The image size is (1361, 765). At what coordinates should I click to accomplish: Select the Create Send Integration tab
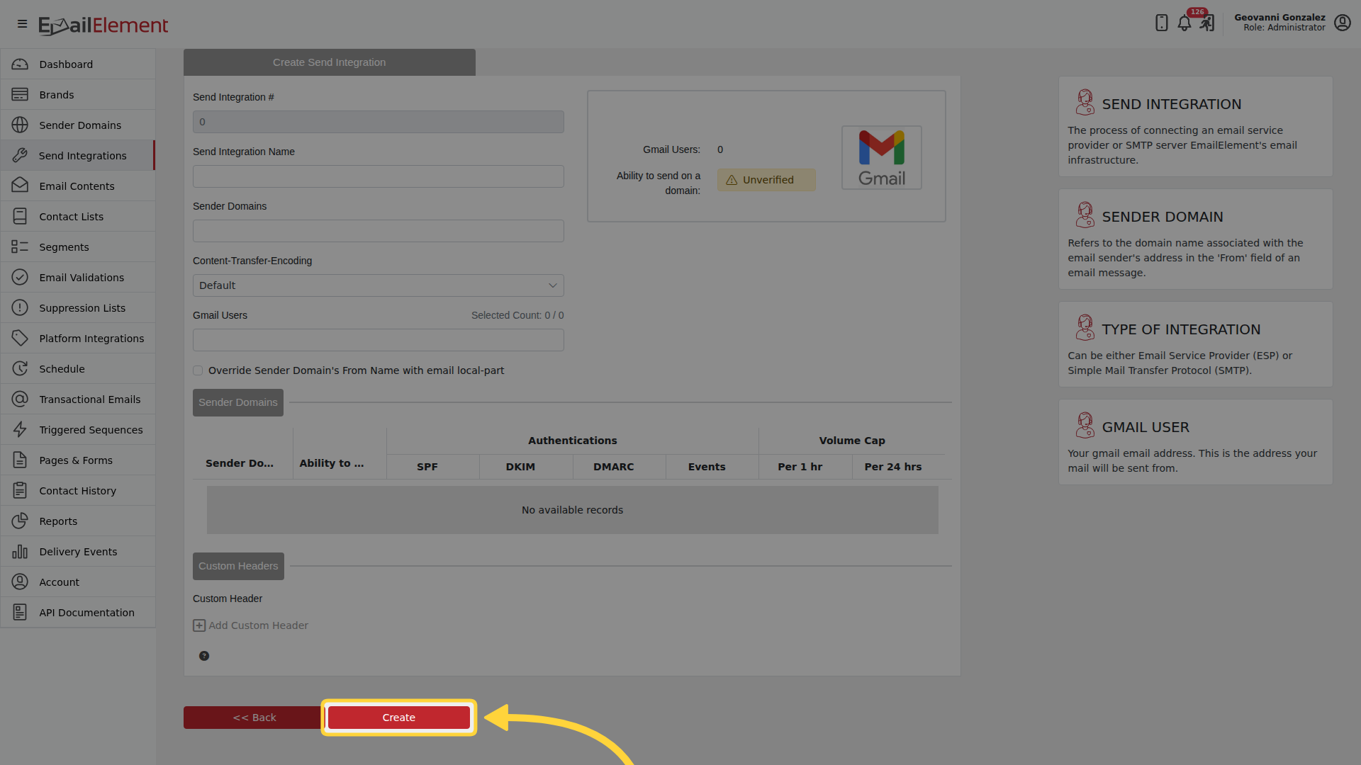point(330,62)
